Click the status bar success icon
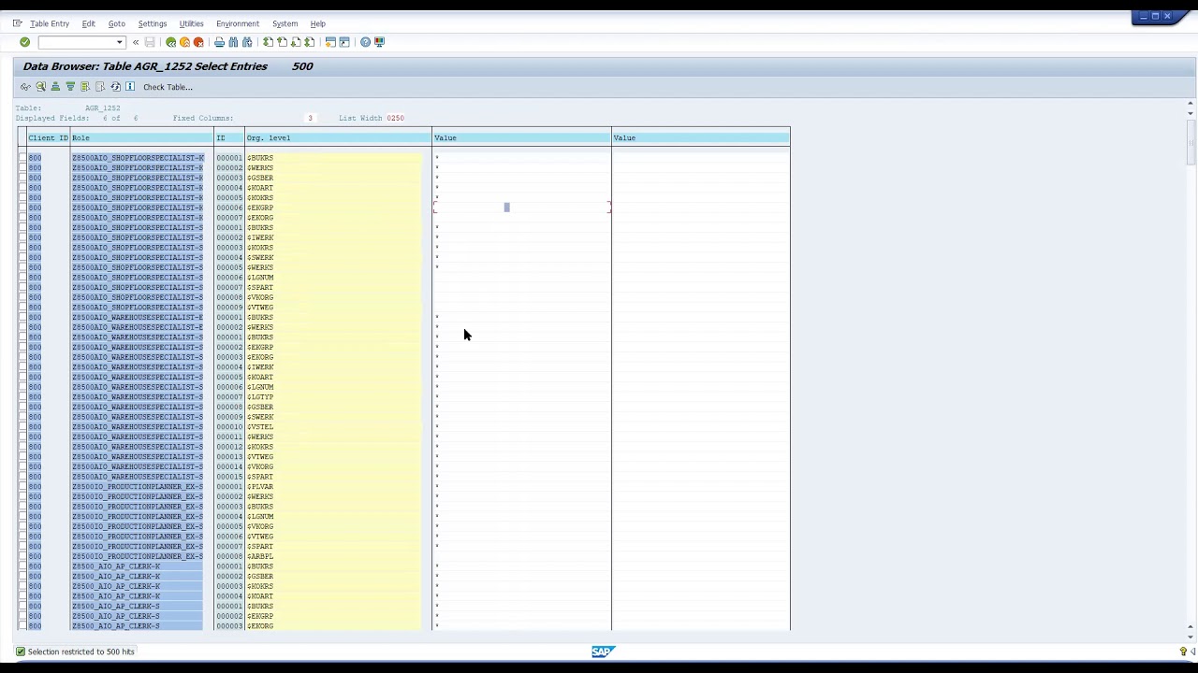 point(21,652)
